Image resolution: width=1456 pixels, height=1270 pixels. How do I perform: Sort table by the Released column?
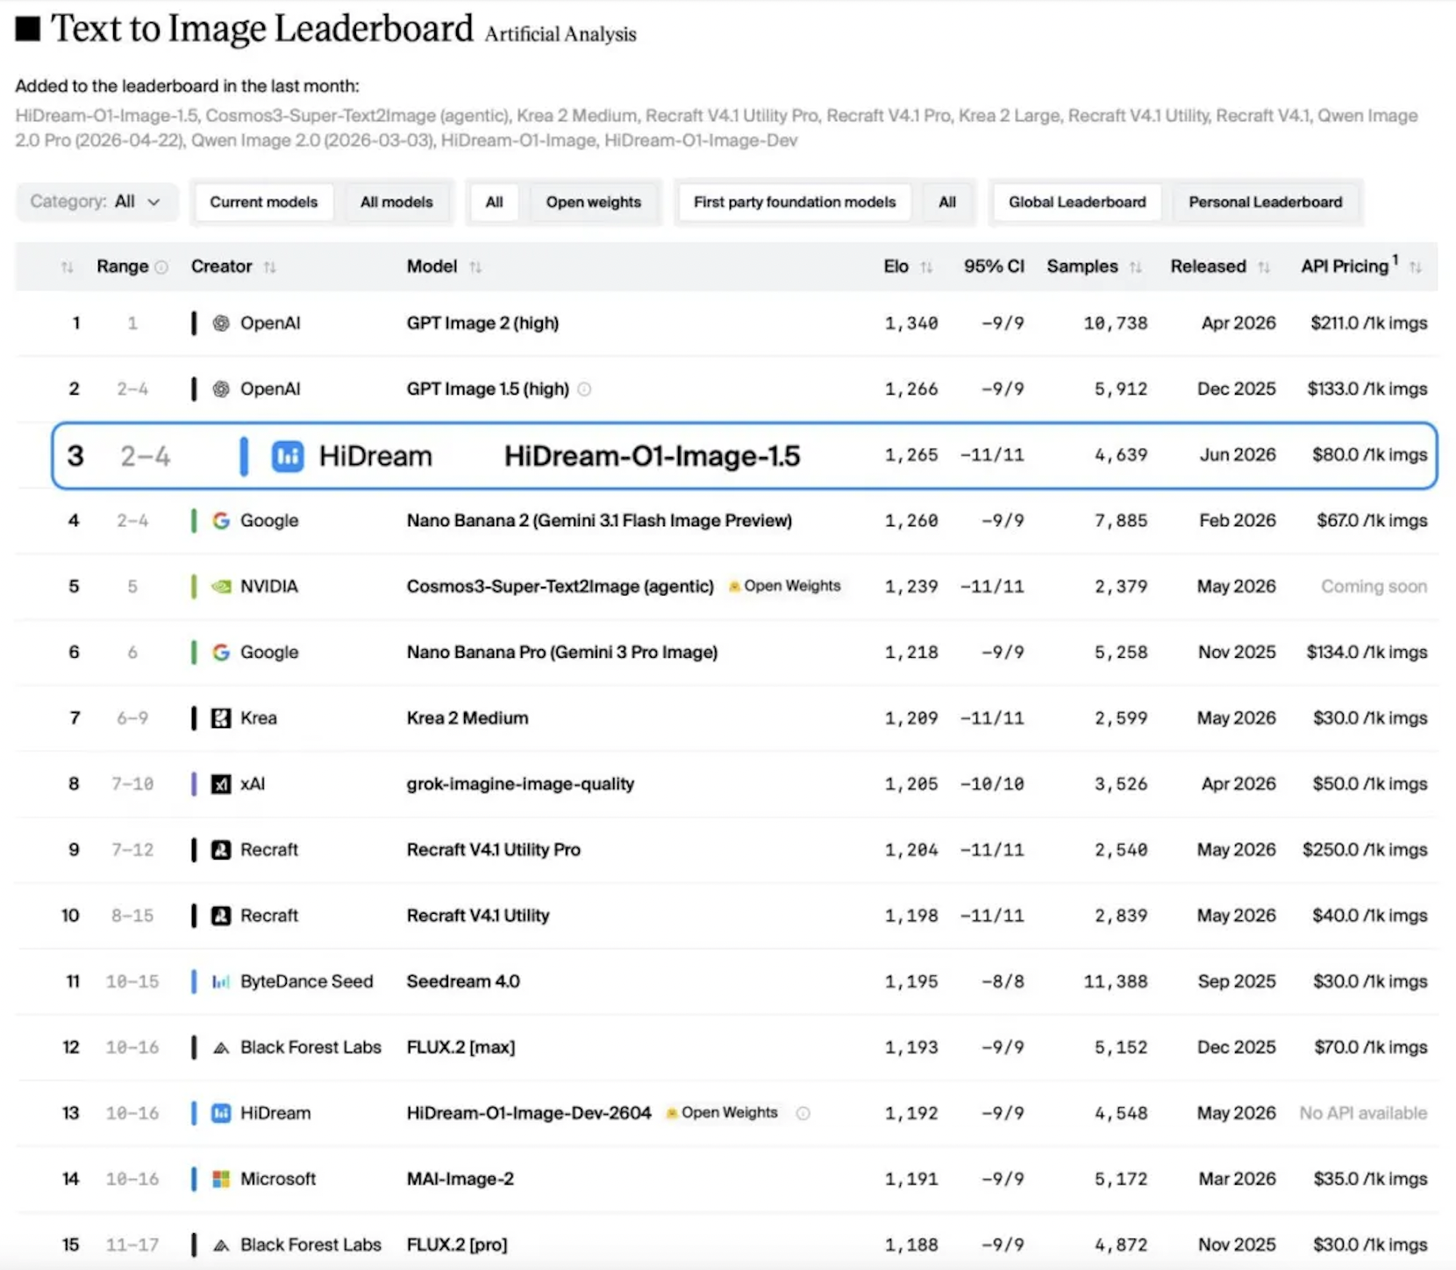click(1264, 267)
